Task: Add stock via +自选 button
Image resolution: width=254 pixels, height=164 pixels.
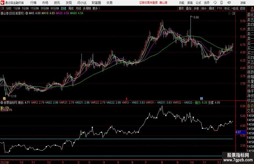Action: [235, 8]
